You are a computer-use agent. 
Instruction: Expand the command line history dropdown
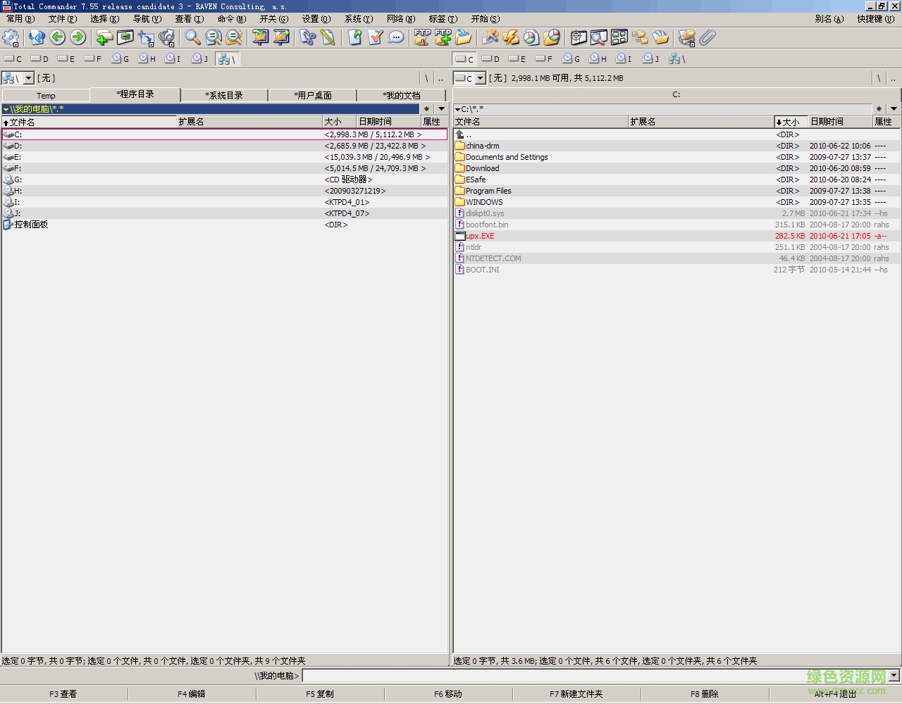894,676
